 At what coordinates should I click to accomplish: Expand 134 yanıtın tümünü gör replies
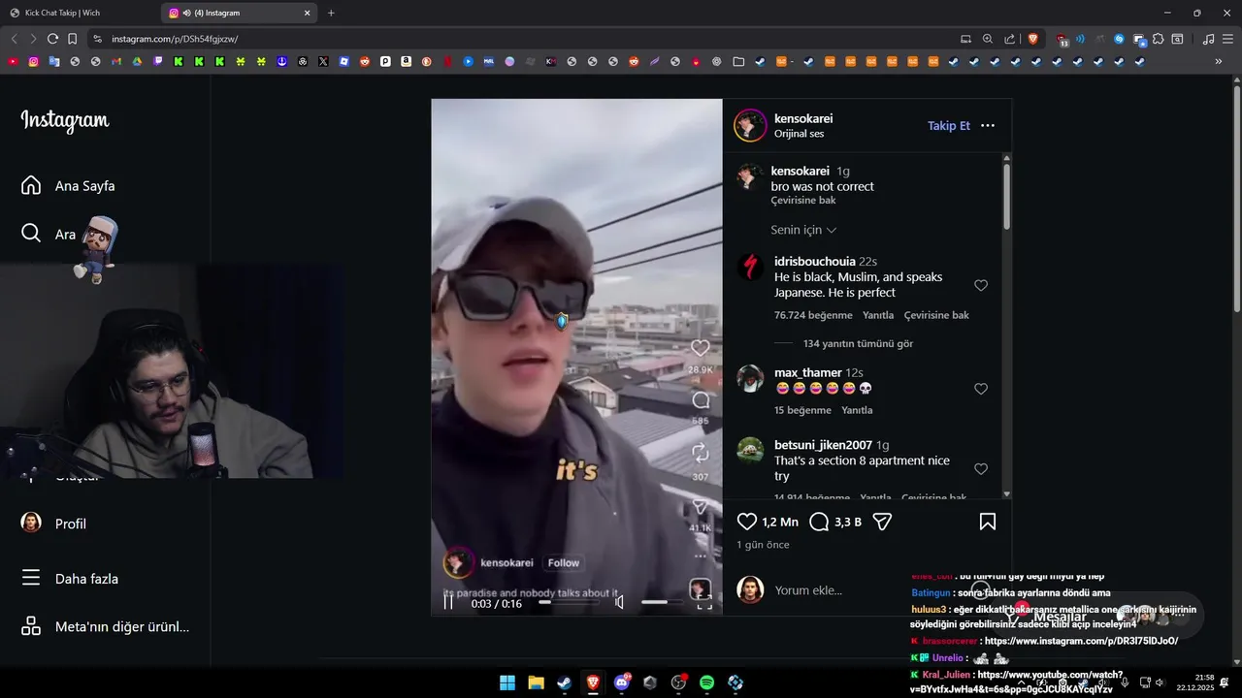coord(858,344)
